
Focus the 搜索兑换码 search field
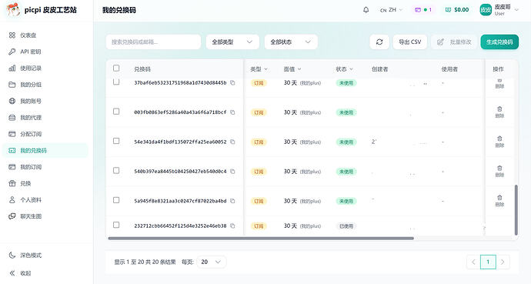[153, 42]
